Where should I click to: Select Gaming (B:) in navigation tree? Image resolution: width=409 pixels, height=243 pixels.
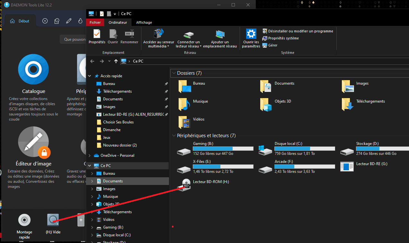113,227
